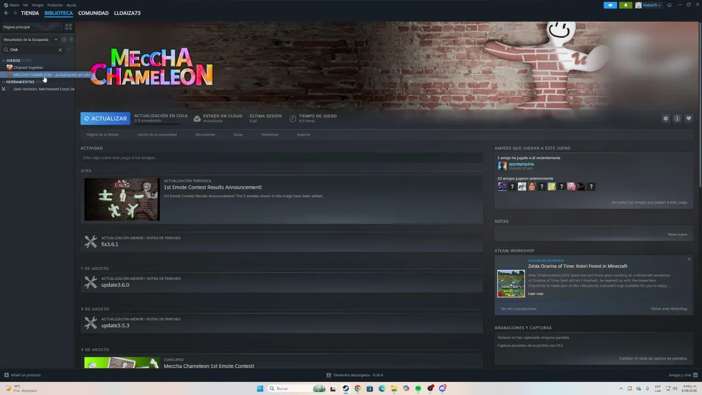The image size is (702, 395).
Task: Open the Steam announcements megaphone button
Action: (x=610, y=5)
